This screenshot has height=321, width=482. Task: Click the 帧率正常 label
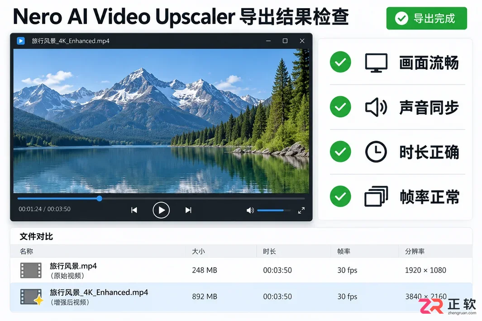click(x=429, y=197)
